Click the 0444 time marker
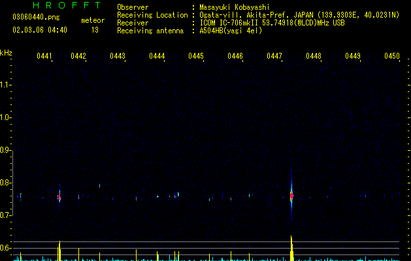411x261 pixels. click(x=157, y=56)
